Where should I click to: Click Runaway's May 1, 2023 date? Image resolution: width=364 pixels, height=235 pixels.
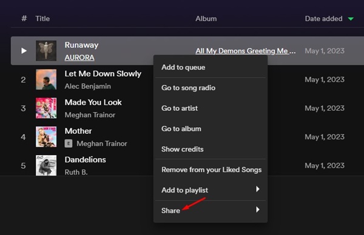[x=325, y=51]
